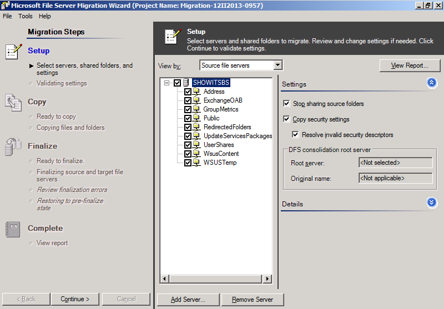Click the Continue button
444x309 pixels.
[x=75, y=299]
